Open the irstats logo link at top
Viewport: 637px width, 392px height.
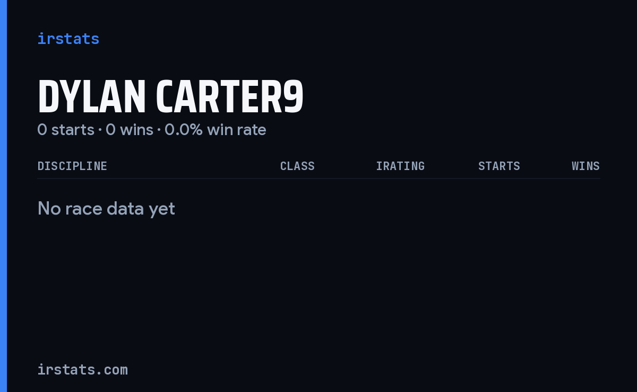[x=68, y=39]
